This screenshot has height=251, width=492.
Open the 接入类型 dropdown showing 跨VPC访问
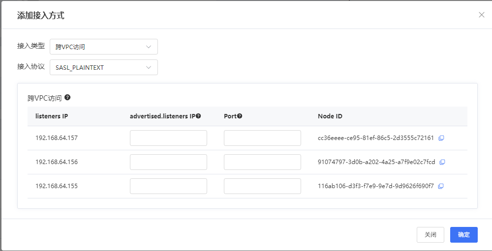tap(104, 47)
